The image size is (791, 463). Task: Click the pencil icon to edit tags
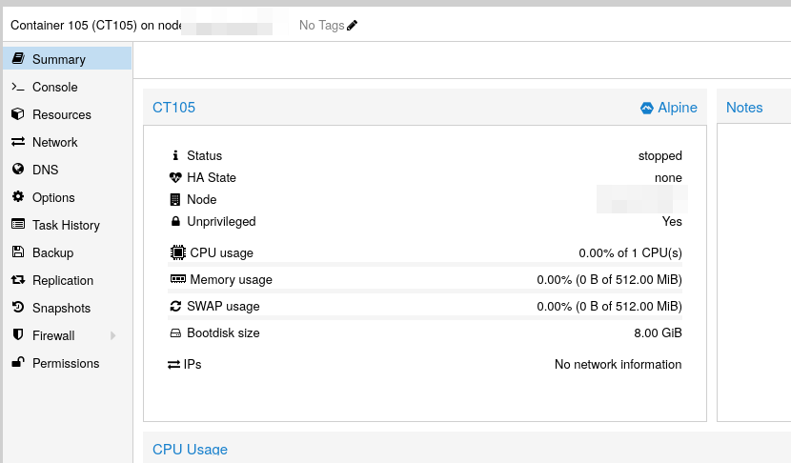pos(353,26)
